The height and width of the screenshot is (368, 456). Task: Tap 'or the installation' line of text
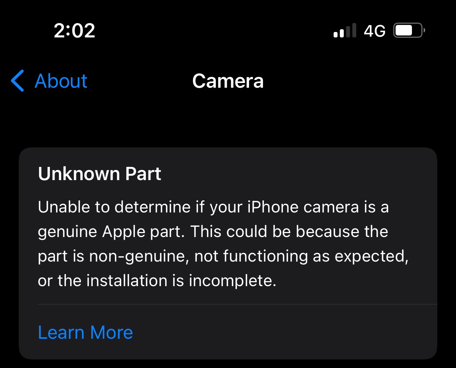103,281
